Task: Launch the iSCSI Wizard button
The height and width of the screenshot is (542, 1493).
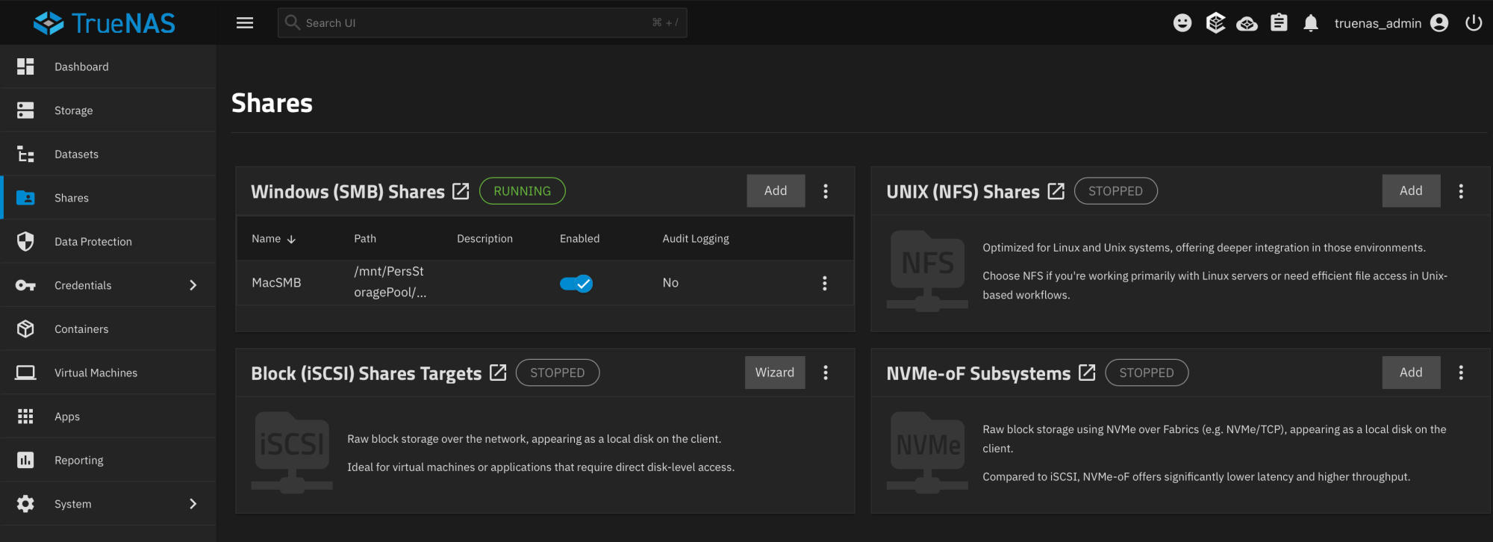Action: (x=774, y=373)
